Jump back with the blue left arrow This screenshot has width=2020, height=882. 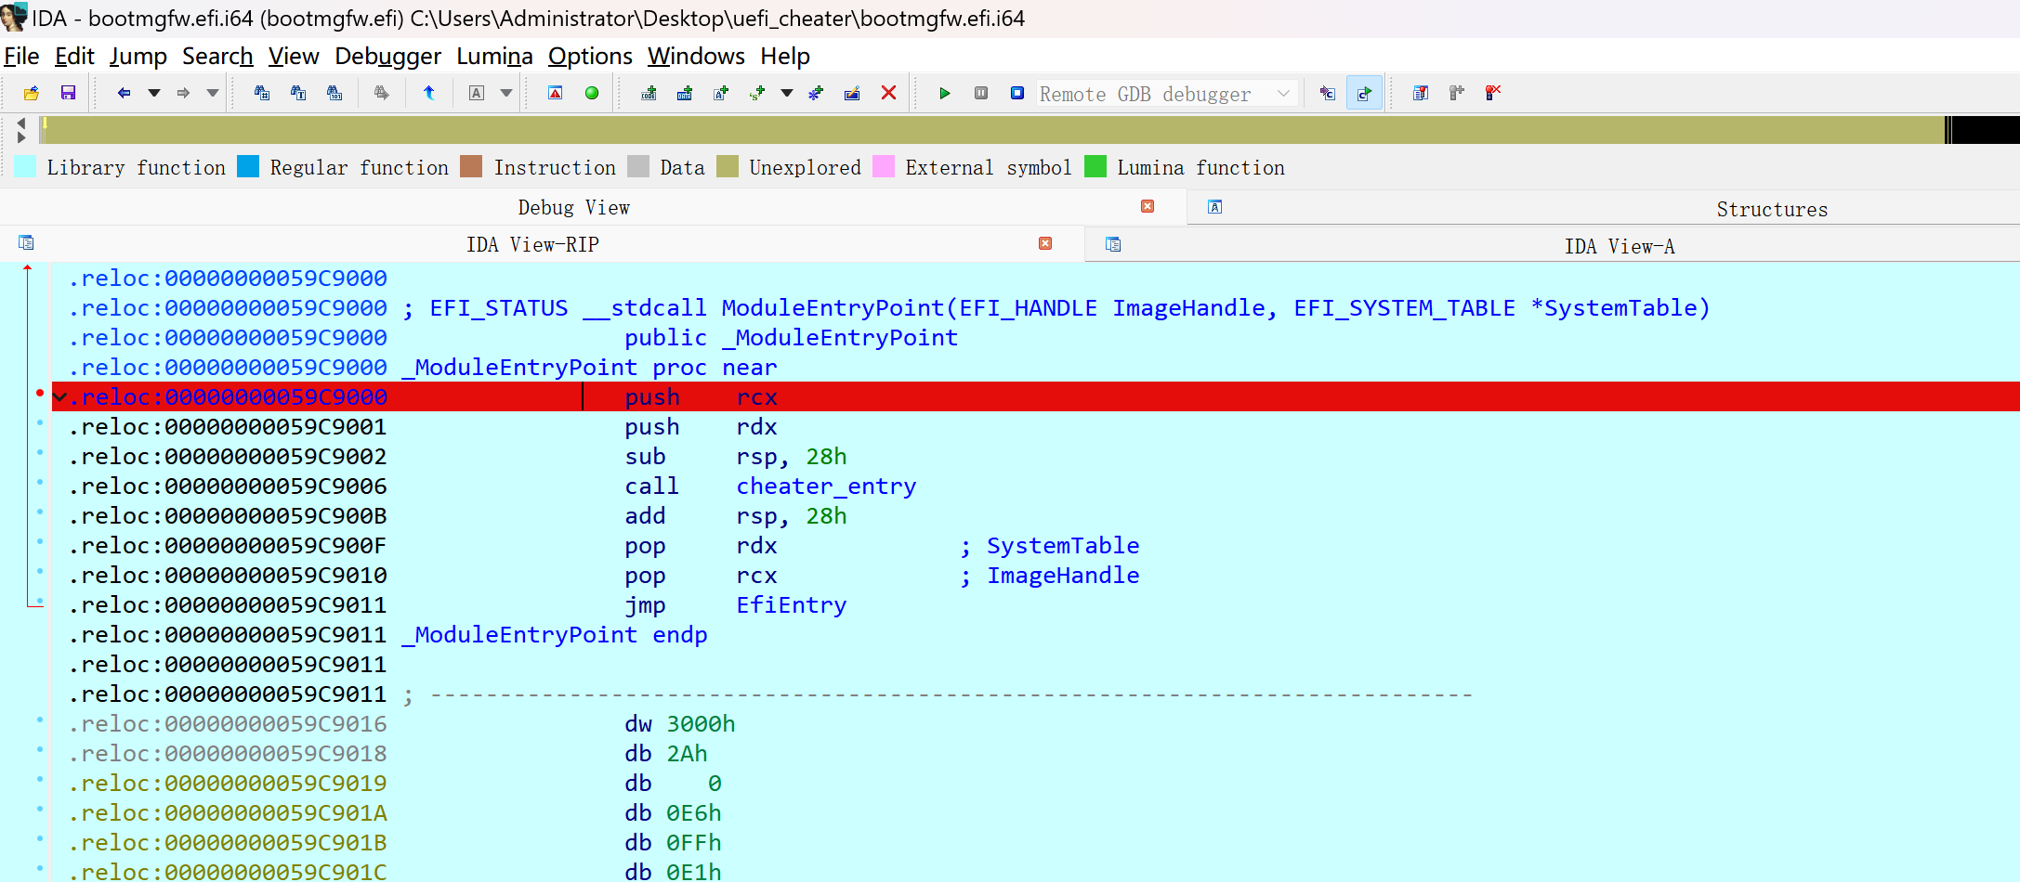pyautogui.click(x=124, y=93)
